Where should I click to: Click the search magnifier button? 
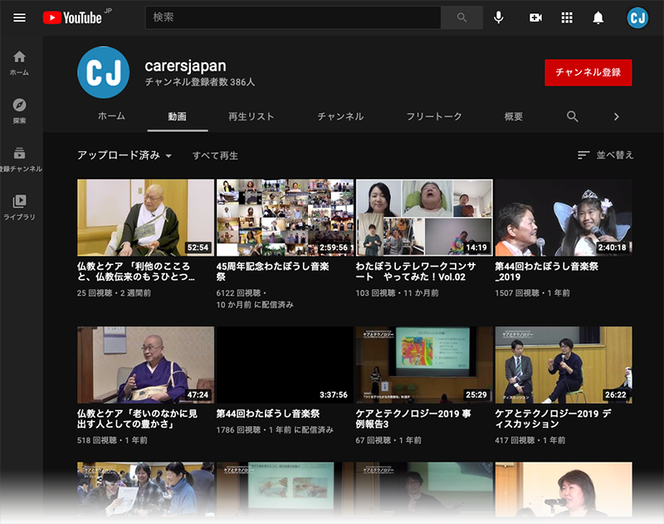click(x=461, y=17)
